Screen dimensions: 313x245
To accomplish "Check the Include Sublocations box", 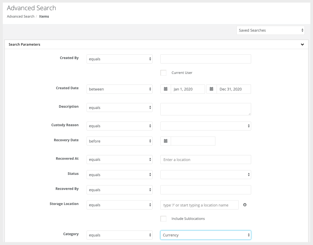I will pos(163,219).
